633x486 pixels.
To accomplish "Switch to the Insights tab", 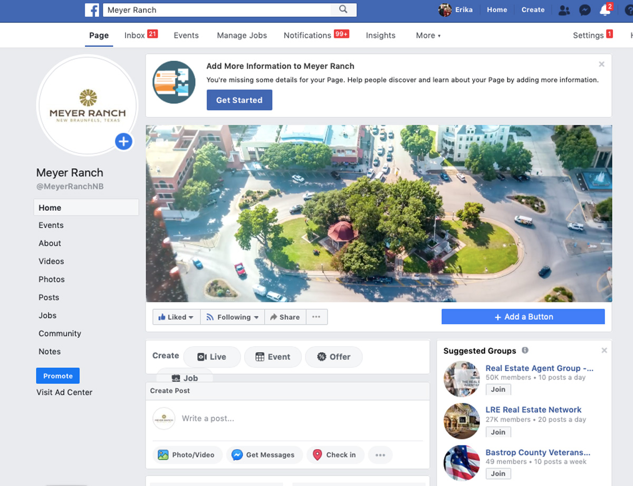I will [380, 35].
